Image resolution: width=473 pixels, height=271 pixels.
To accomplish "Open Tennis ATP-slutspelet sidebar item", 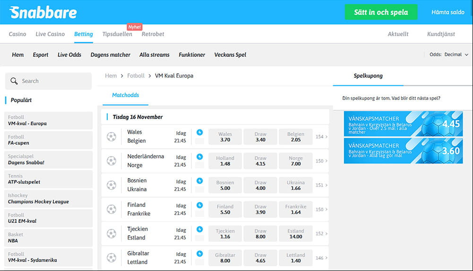I will click(48, 179).
